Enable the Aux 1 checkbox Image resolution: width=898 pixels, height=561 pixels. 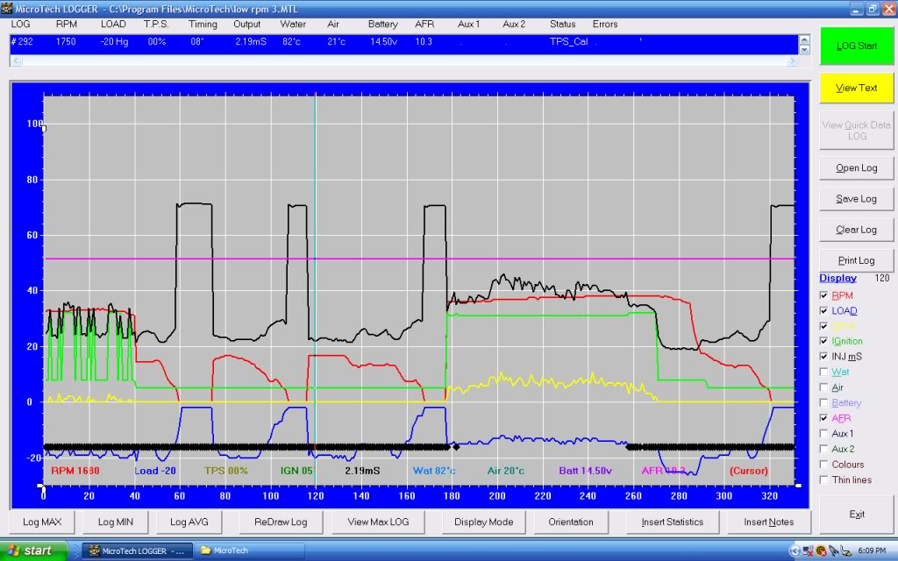pyautogui.click(x=823, y=434)
